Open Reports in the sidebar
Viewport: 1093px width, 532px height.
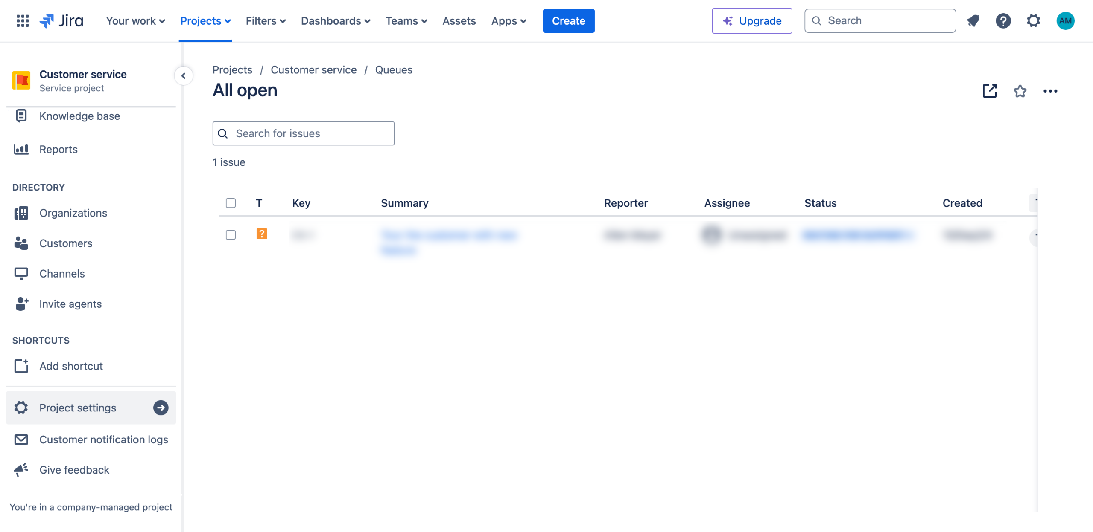point(58,149)
